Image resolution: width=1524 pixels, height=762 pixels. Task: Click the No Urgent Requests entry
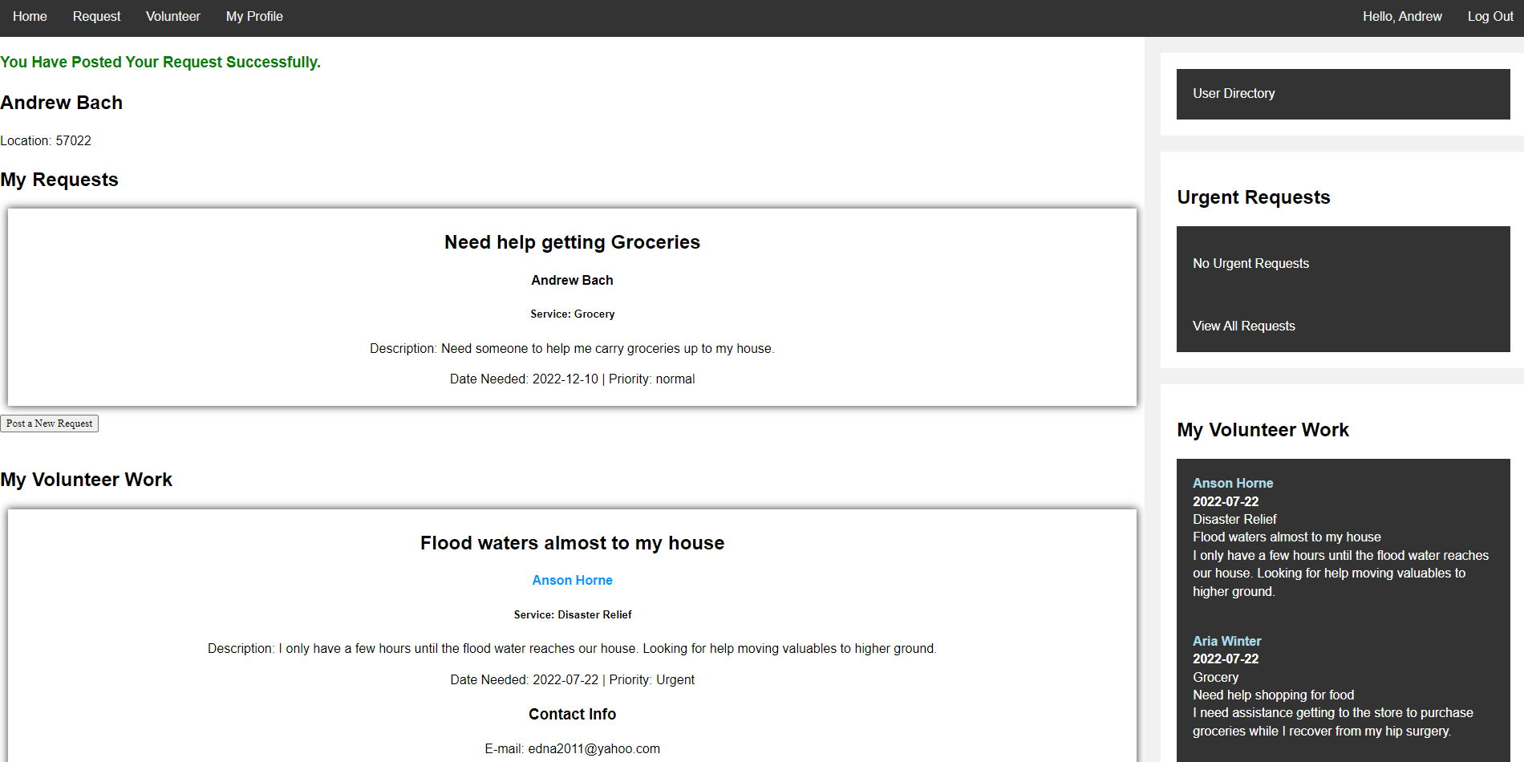click(1250, 263)
